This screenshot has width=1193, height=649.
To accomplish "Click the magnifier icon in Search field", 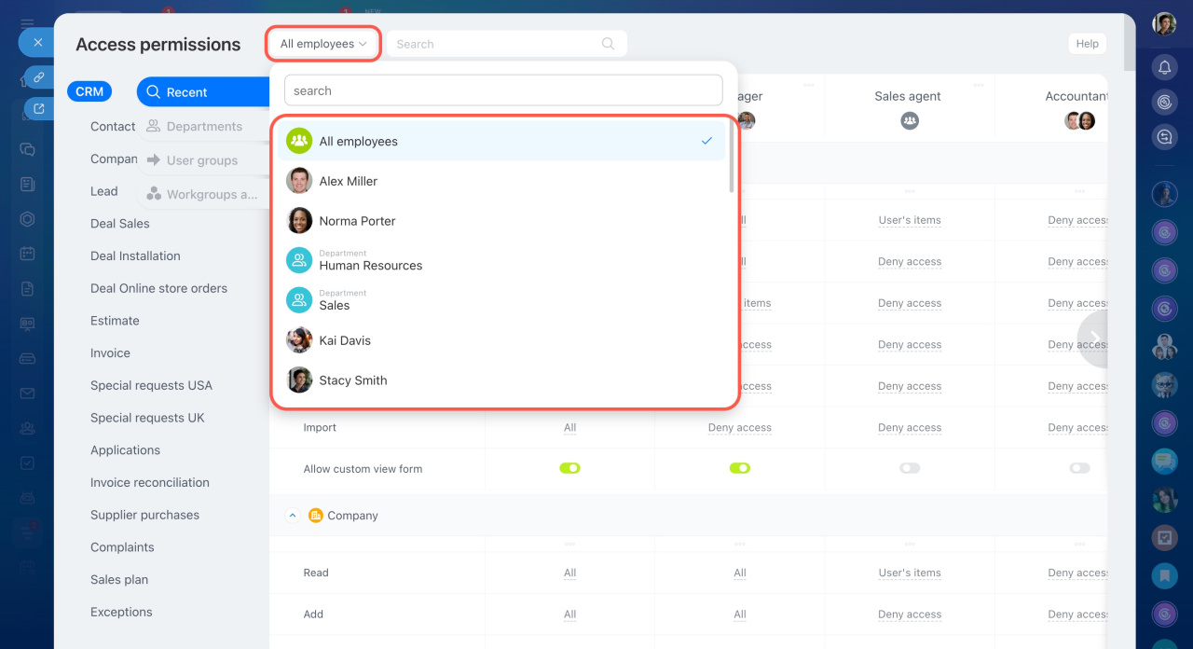I will (608, 44).
